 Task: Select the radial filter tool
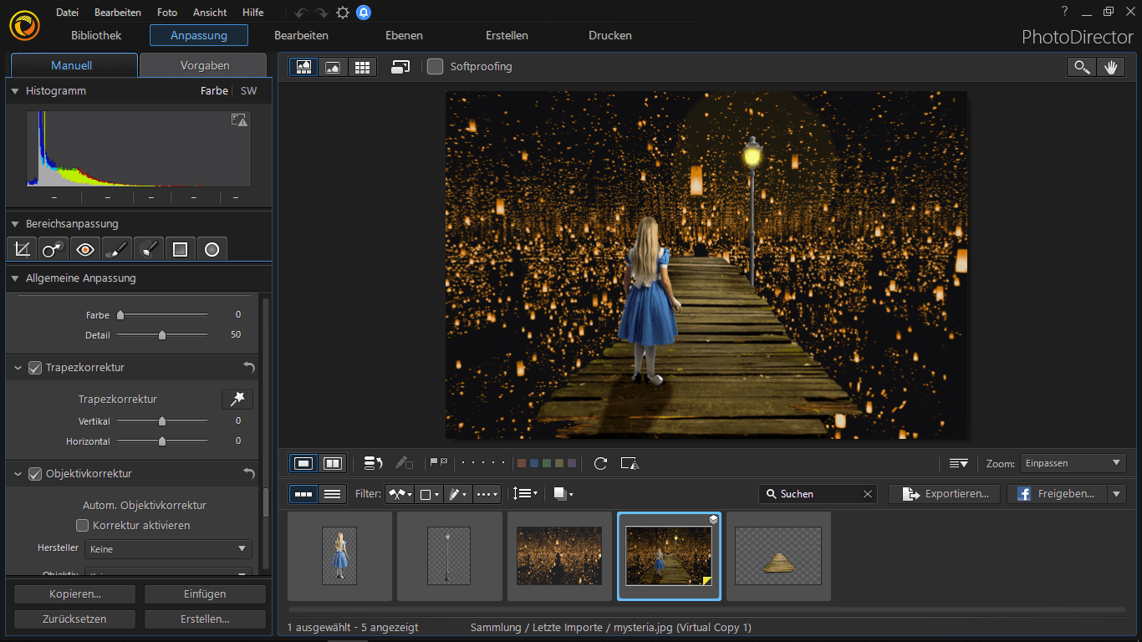[212, 248]
